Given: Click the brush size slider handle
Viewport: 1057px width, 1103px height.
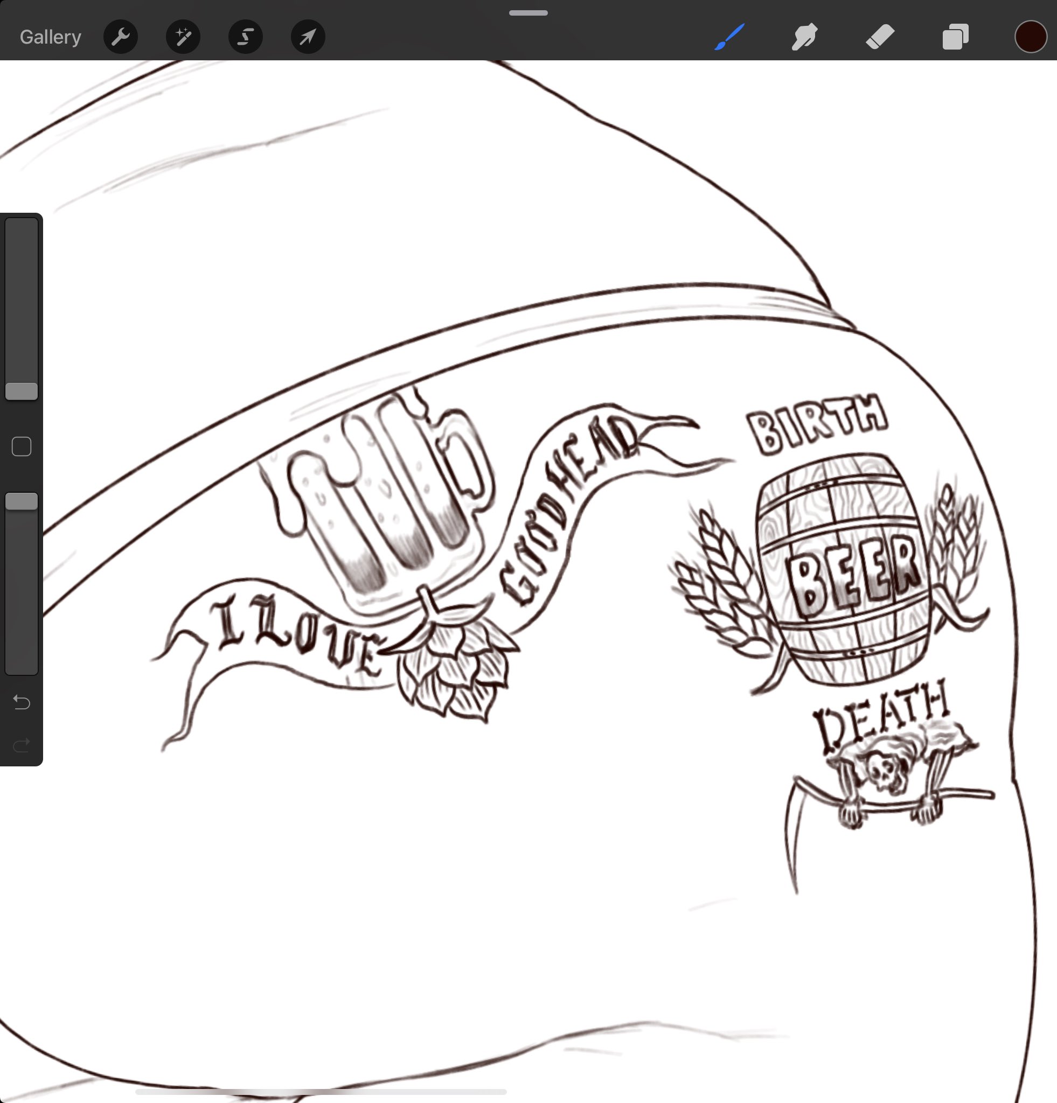Looking at the screenshot, I should 22,391.
